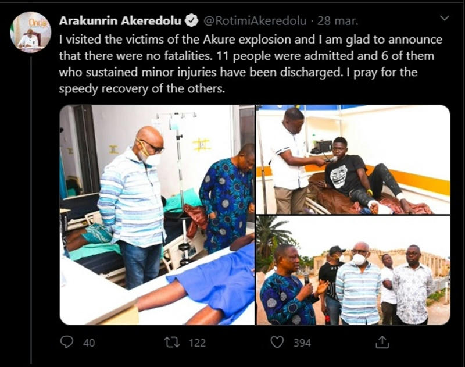Share the tweet via share icon
This screenshot has width=465, height=367.
tap(382, 342)
